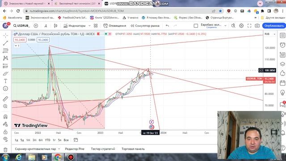
Task: Toggle lock all drawing tools
Action: pos(5,132)
